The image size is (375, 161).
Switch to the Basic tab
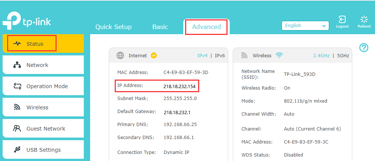tap(160, 27)
